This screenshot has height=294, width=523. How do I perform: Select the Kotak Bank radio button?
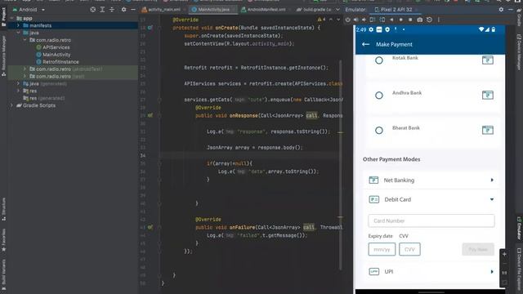[x=379, y=60]
